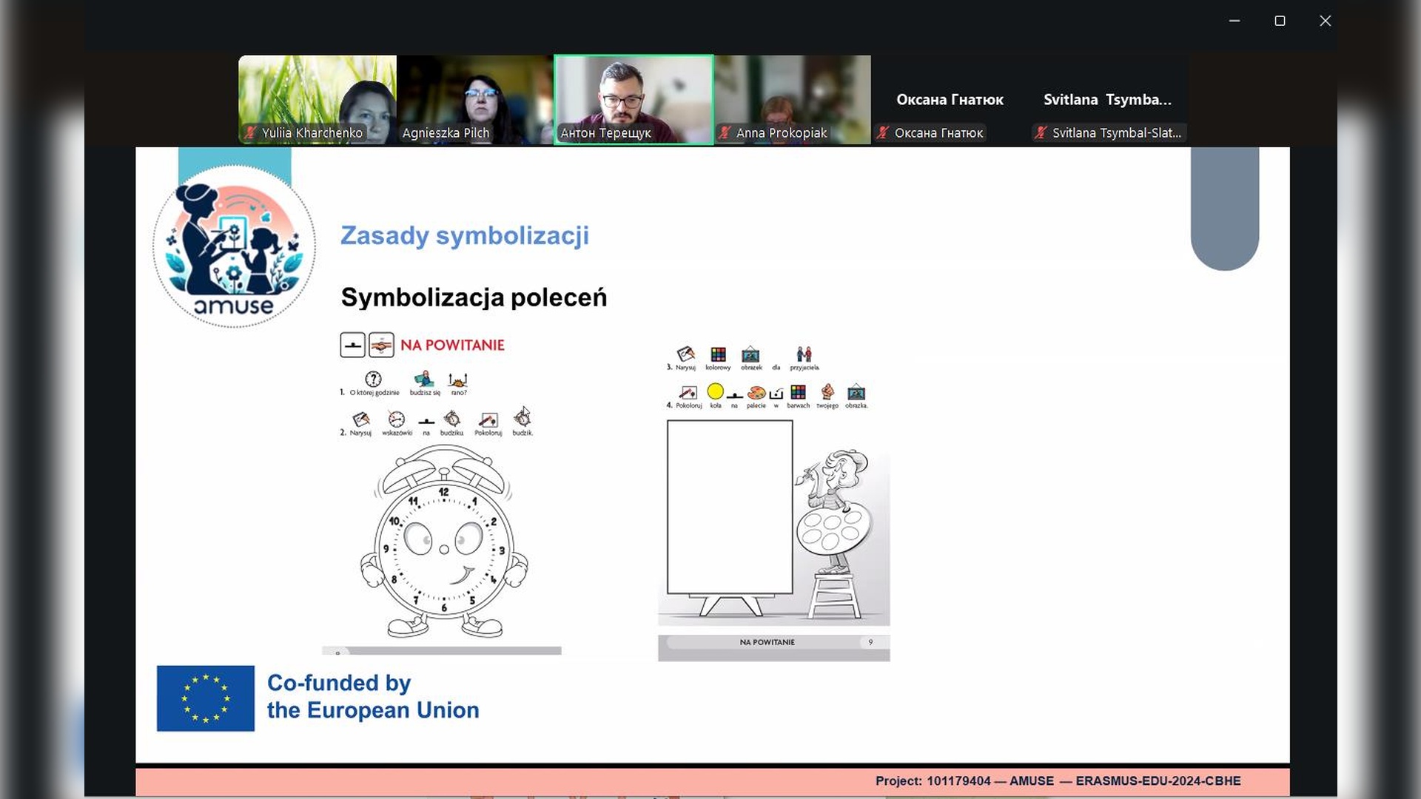
Task: Click Yuliia Kharchenko's muted microphone icon
Action: click(x=251, y=133)
